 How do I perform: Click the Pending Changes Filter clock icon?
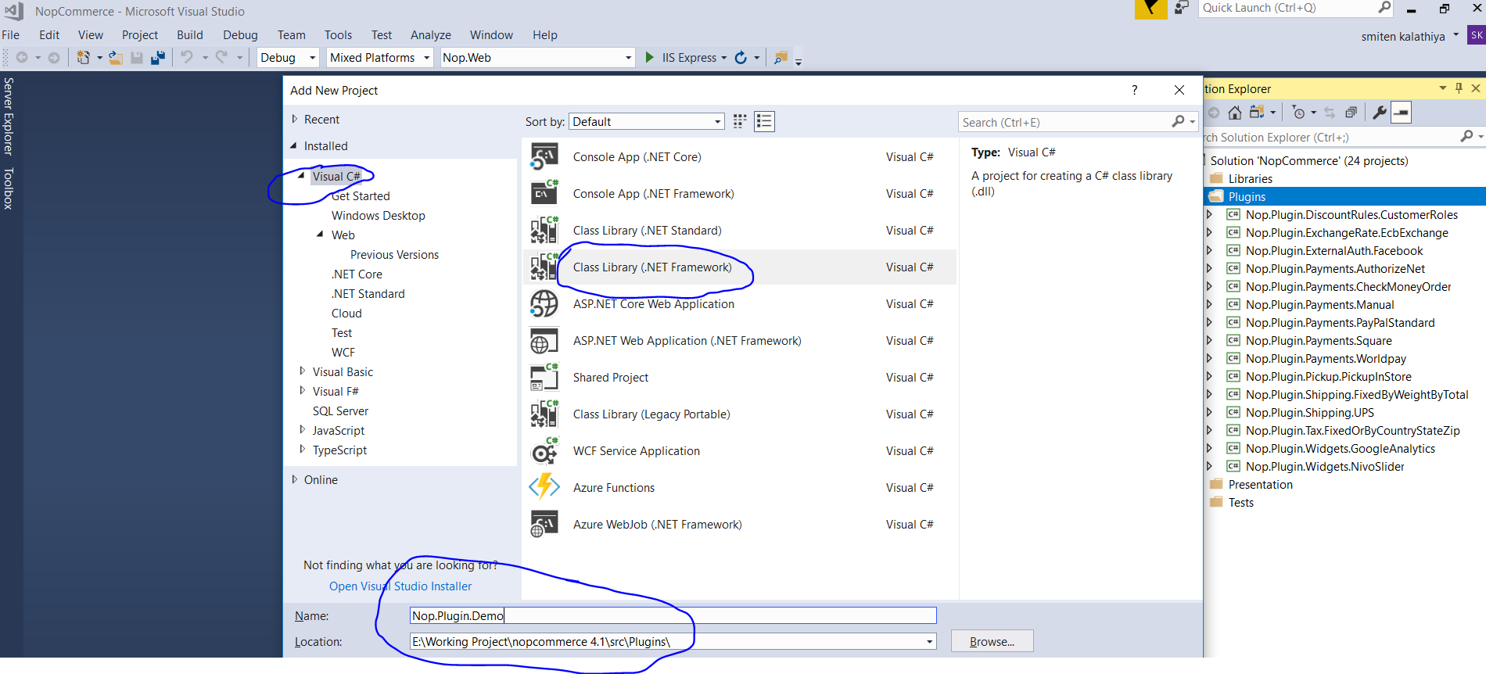(x=1299, y=113)
